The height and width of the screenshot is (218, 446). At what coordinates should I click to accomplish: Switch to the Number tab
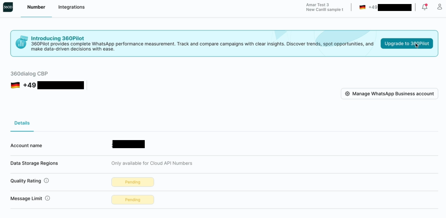(36, 7)
